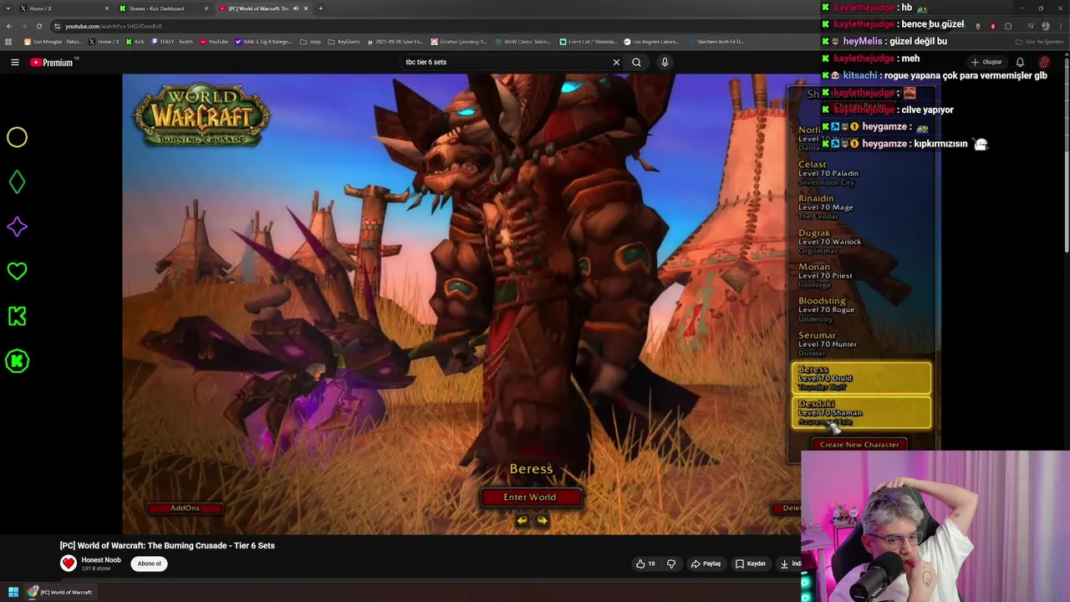Open Oluştur create menu

(986, 62)
